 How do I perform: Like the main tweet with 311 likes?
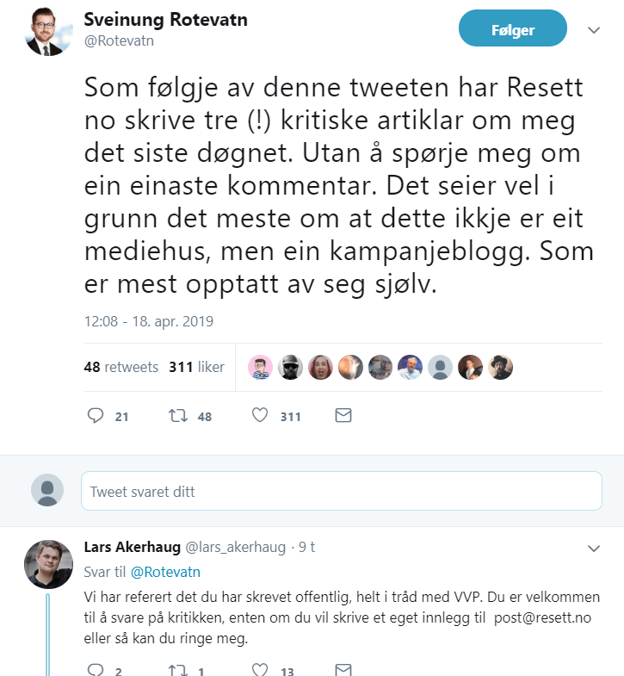[x=262, y=416]
